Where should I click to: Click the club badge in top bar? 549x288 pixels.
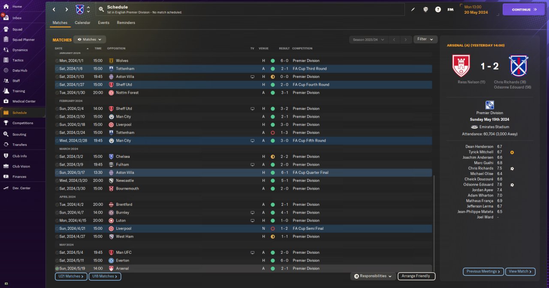click(80, 9)
